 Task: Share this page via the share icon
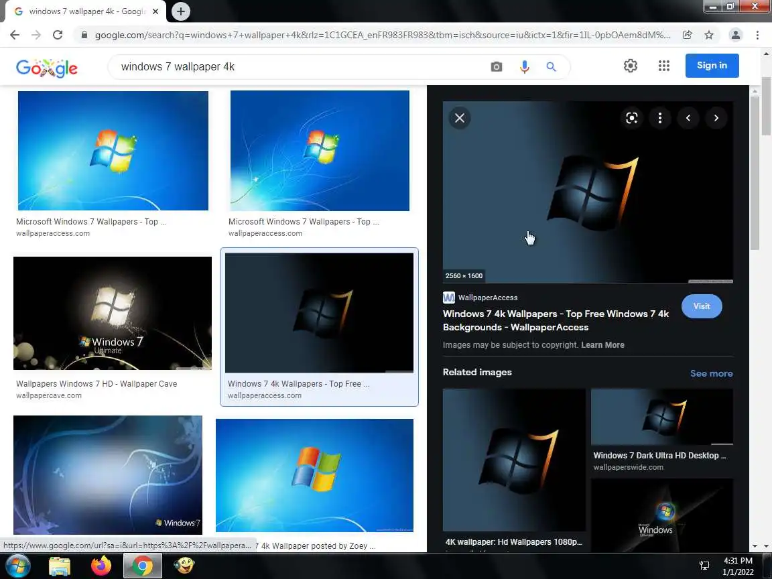pyautogui.click(x=688, y=35)
